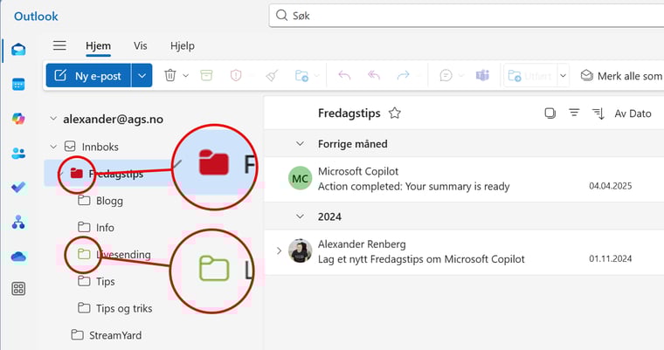Click the Forward arrow icon
The image size is (664, 350).
click(403, 75)
